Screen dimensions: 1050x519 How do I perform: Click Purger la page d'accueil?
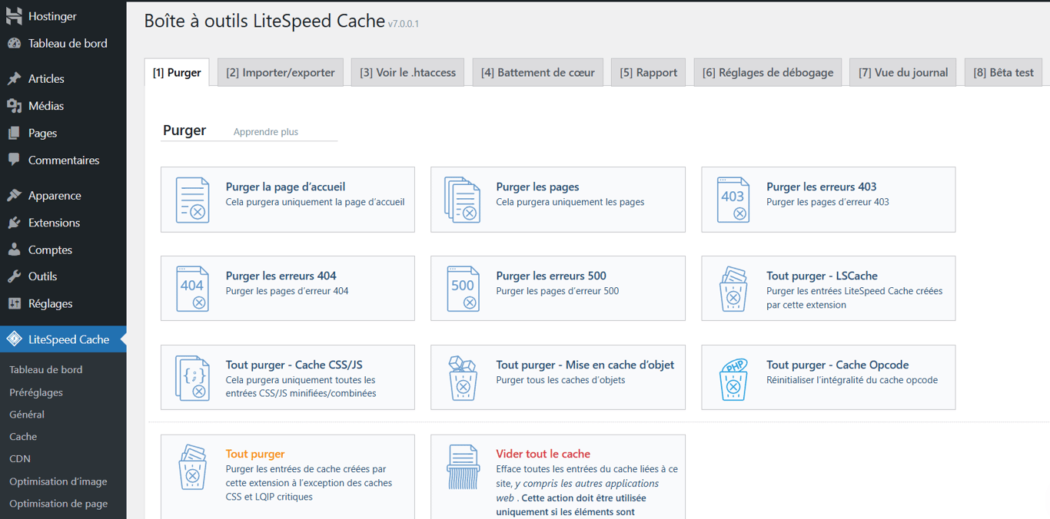pyautogui.click(x=284, y=187)
